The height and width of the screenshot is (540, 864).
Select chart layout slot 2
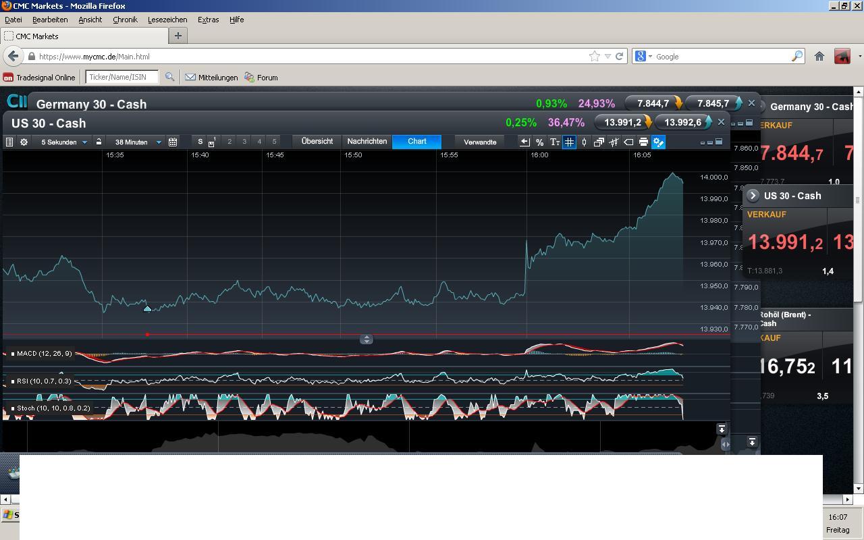(230, 142)
